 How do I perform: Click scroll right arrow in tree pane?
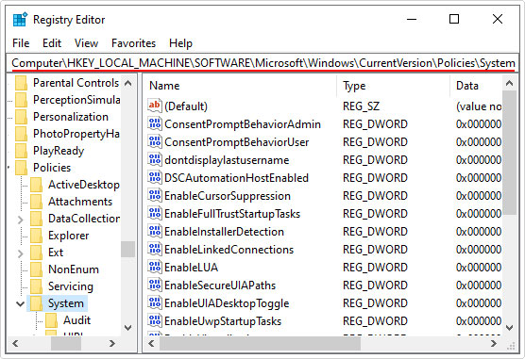[x=112, y=343]
